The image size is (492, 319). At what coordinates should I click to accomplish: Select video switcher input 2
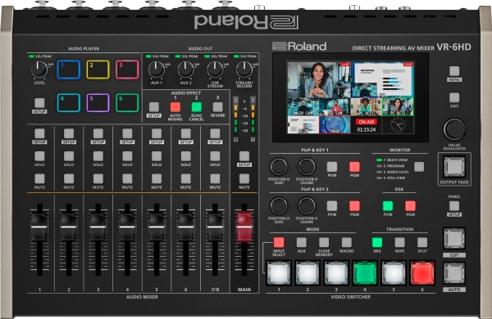[307, 273]
